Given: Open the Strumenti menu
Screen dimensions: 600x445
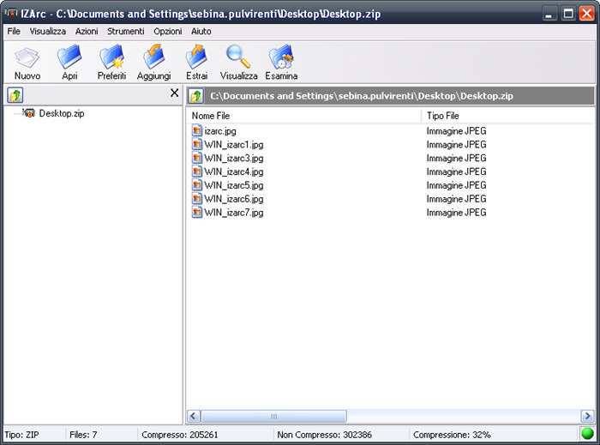Looking at the screenshot, I should [125, 31].
